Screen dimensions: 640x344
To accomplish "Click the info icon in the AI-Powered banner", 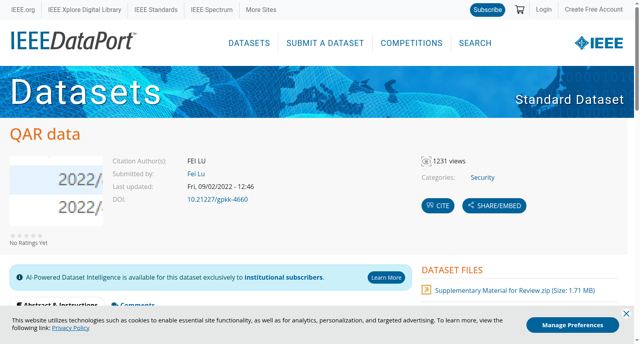I will click(x=20, y=277).
